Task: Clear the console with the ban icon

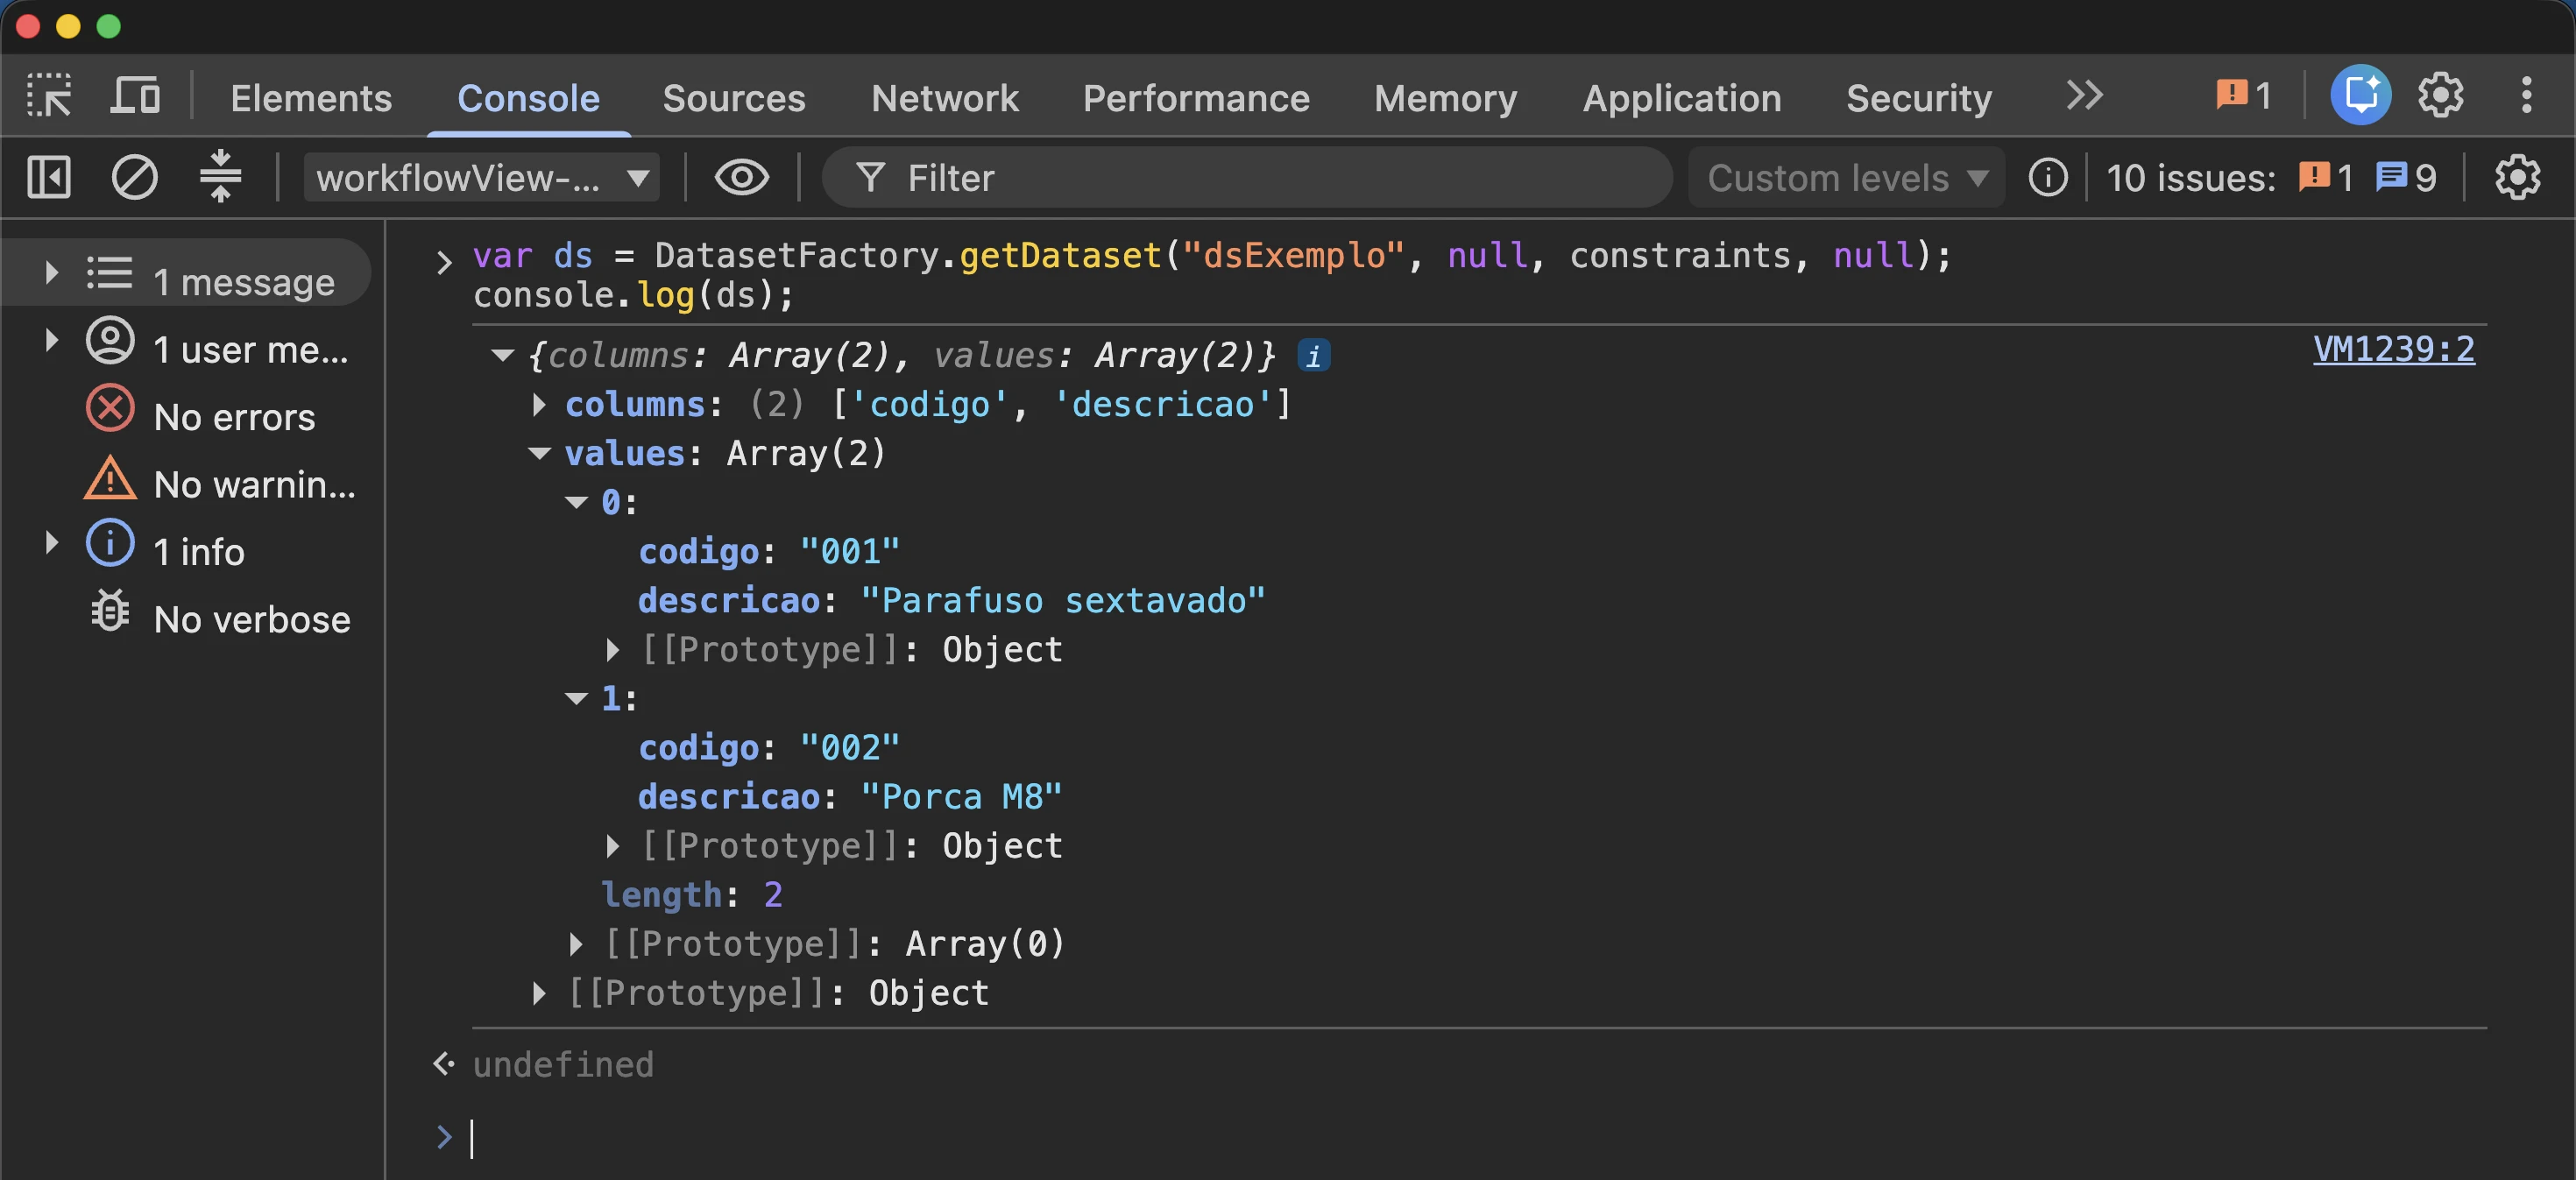Action: [x=134, y=177]
